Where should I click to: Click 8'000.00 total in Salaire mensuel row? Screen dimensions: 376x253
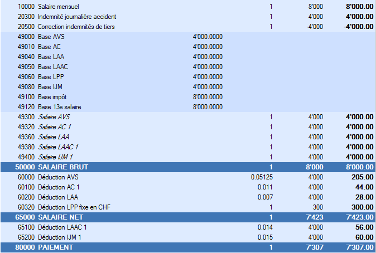(x=360, y=7)
